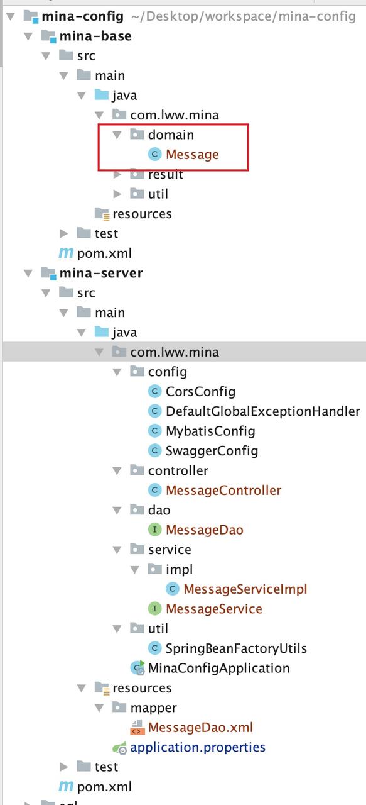Select CorsConfig class in the tree
The height and width of the screenshot is (805, 366).
click(200, 392)
